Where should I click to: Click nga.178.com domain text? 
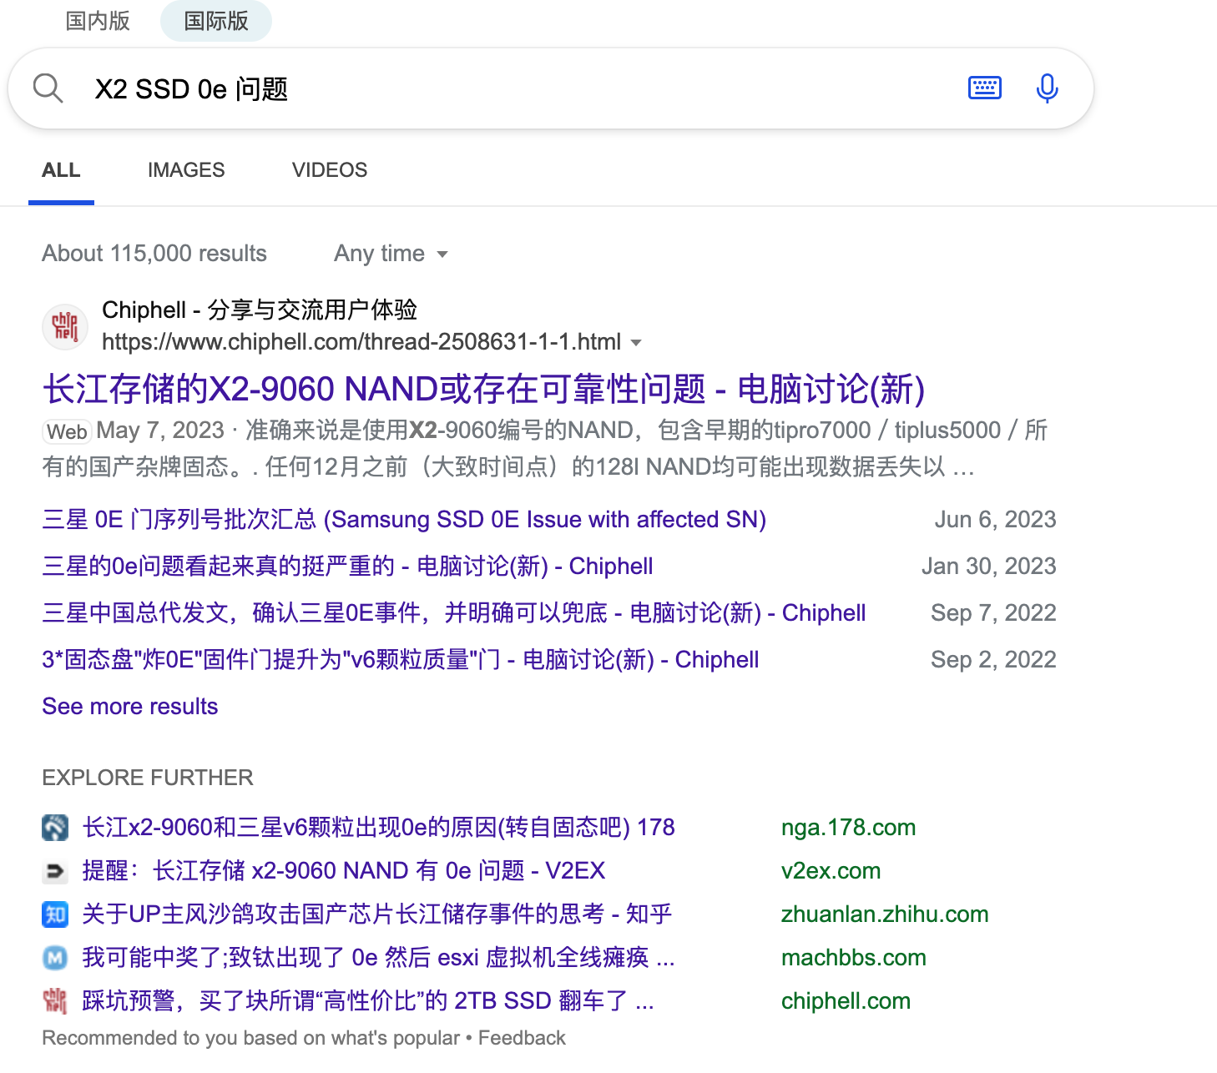848,828
